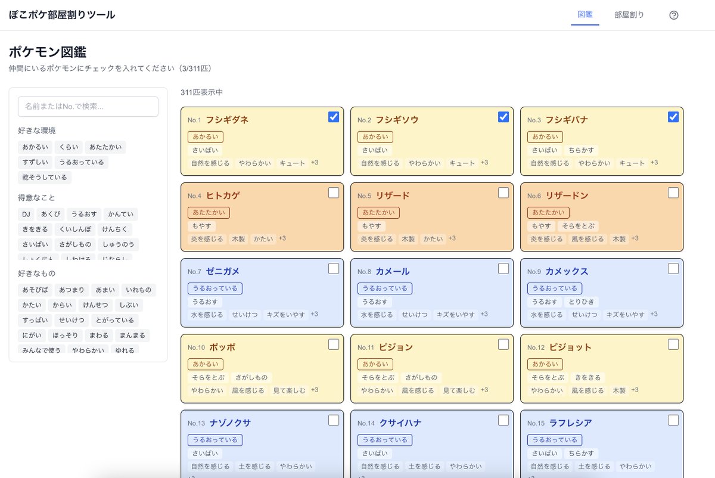
Task: Switch to the 図鑑 tab
Action: point(585,15)
